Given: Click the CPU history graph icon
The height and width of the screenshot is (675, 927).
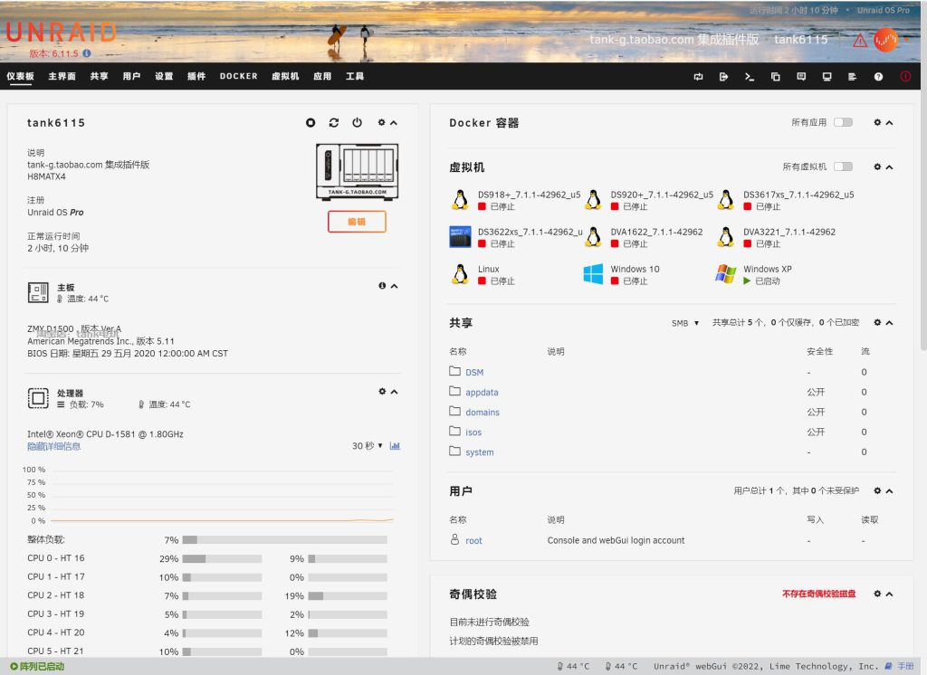Looking at the screenshot, I should (x=393, y=445).
